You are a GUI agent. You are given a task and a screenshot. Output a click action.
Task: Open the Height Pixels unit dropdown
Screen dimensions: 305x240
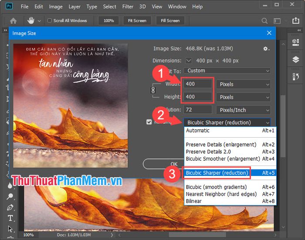(243, 97)
